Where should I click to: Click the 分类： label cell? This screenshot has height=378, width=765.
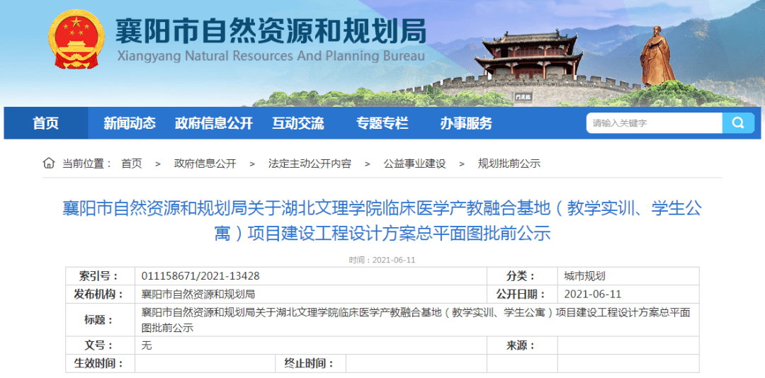click(x=522, y=276)
